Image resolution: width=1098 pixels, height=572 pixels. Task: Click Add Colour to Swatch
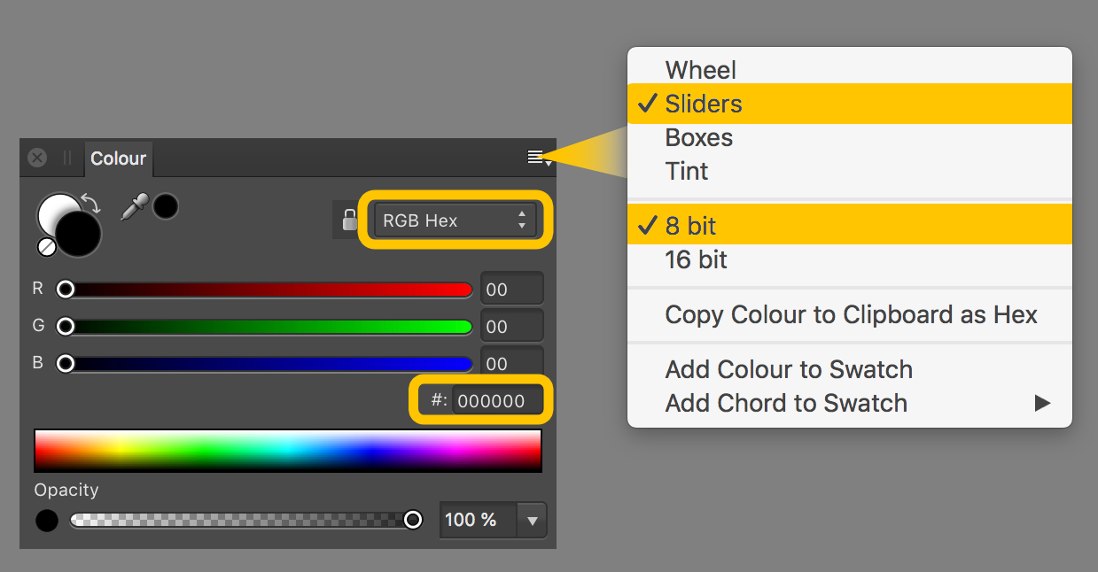click(789, 369)
